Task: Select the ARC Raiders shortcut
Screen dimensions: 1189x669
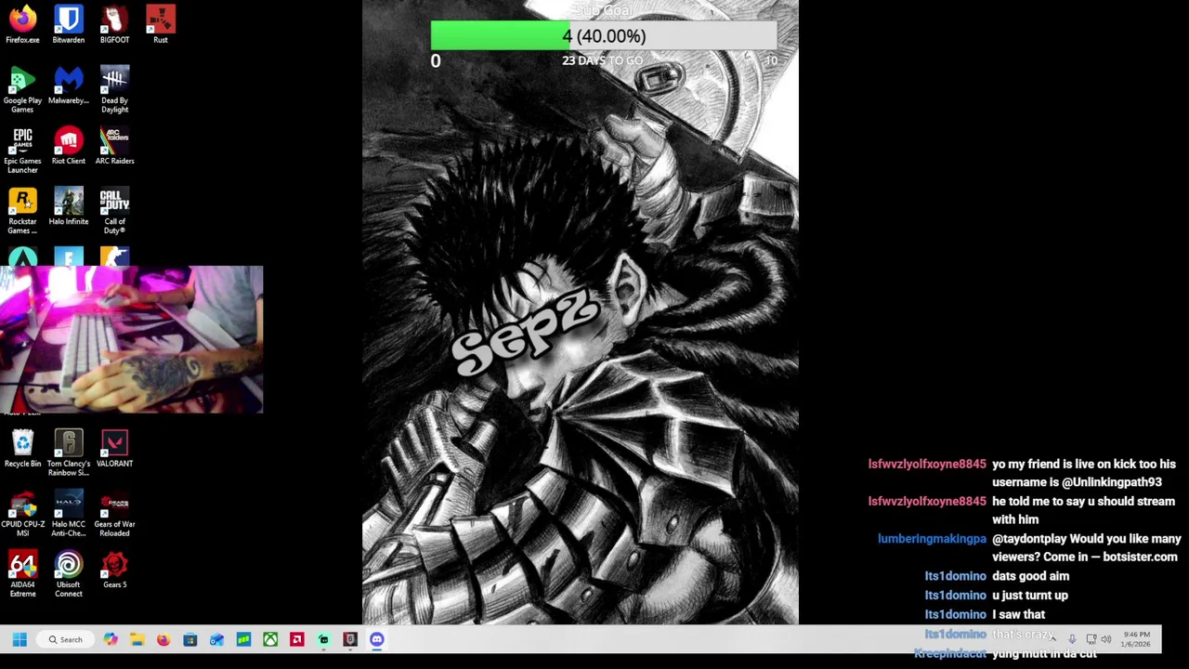Action: tap(114, 146)
